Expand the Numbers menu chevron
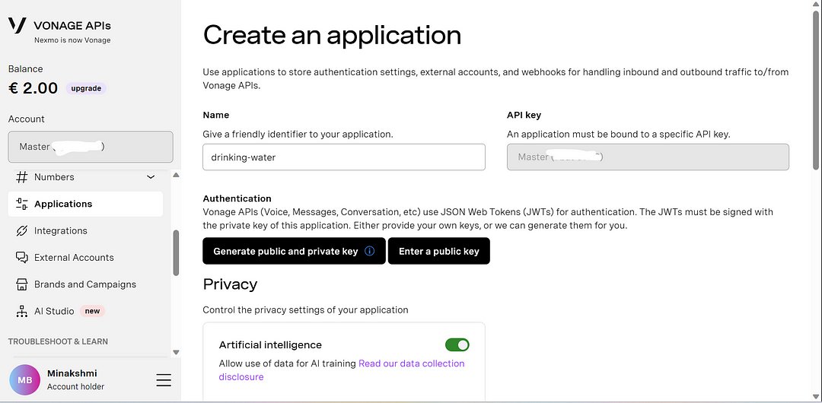The width and height of the screenshot is (822, 403). (151, 177)
